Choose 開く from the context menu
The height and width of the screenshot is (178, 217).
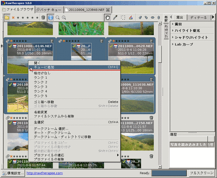pos(75,63)
